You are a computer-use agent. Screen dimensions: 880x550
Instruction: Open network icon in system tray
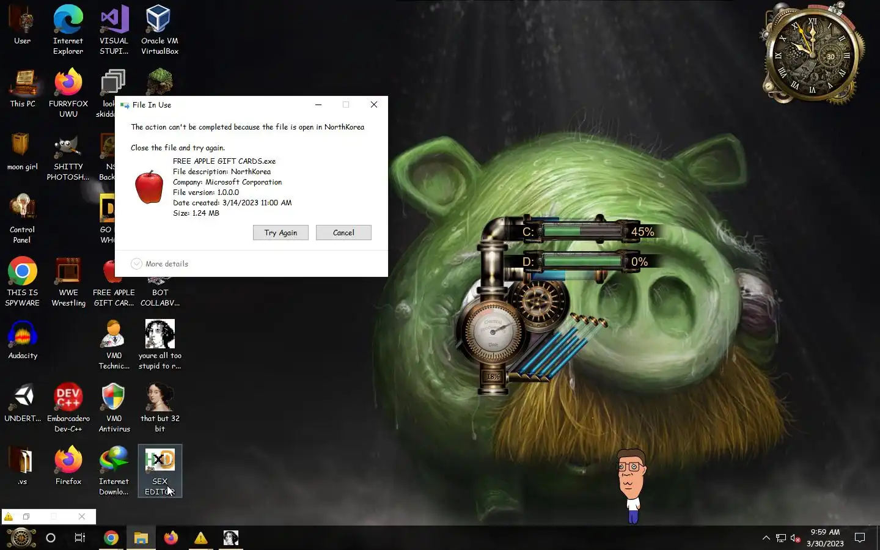coord(781,538)
